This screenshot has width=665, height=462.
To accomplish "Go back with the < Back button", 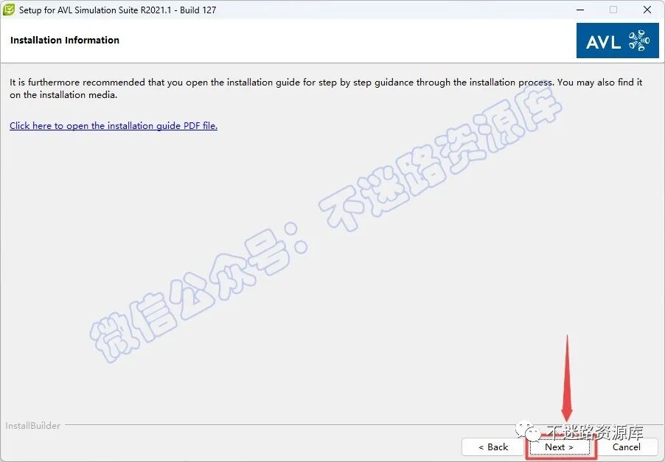I will pos(492,447).
